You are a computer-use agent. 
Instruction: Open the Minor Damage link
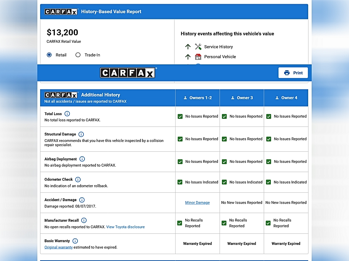[198, 203]
